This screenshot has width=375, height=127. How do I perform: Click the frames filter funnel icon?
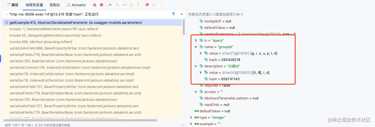coord(174,14)
